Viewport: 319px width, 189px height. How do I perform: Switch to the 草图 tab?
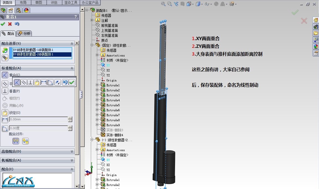click(39, 2)
